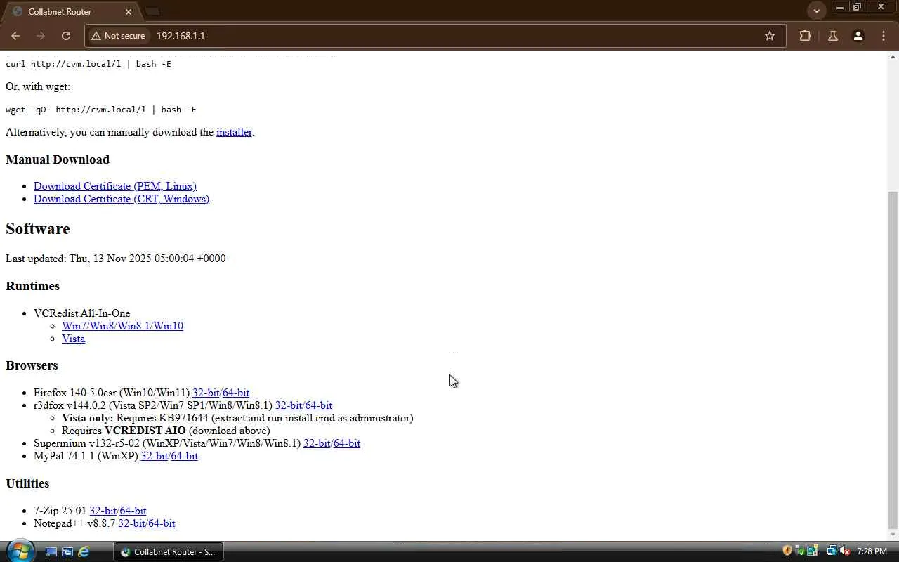
Task: Open the three-dot browser menu
Action: coord(884,36)
